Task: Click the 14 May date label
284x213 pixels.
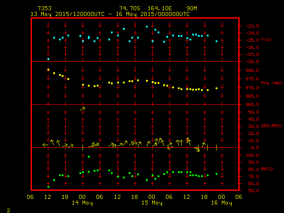Action: click(x=82, y=203)
